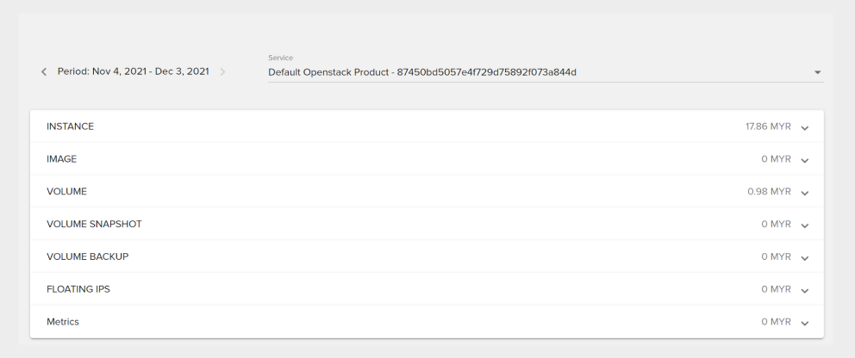Select the FLOATING IPS row label
This screenshot has width=855, height=358.
click(x=78, y=289)
